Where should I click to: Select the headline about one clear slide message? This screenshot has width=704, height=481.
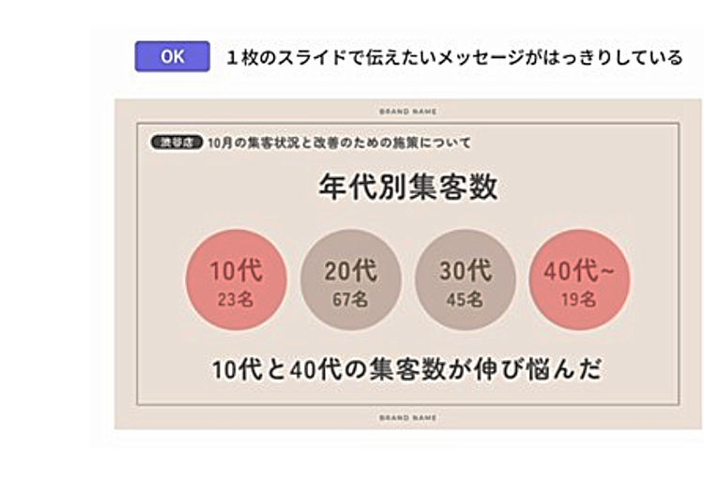[454, 57]
